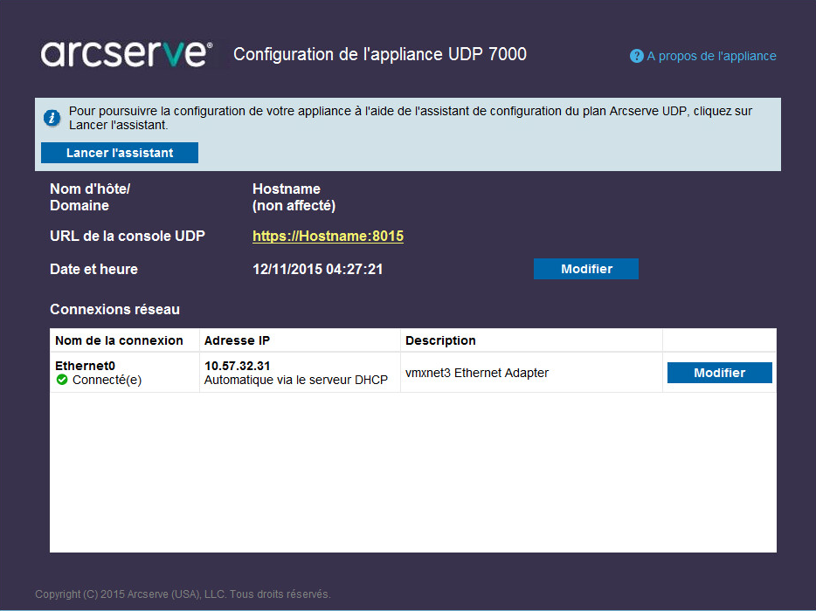
Task: Click the info icon in the banner
Action: coord(52,118)
